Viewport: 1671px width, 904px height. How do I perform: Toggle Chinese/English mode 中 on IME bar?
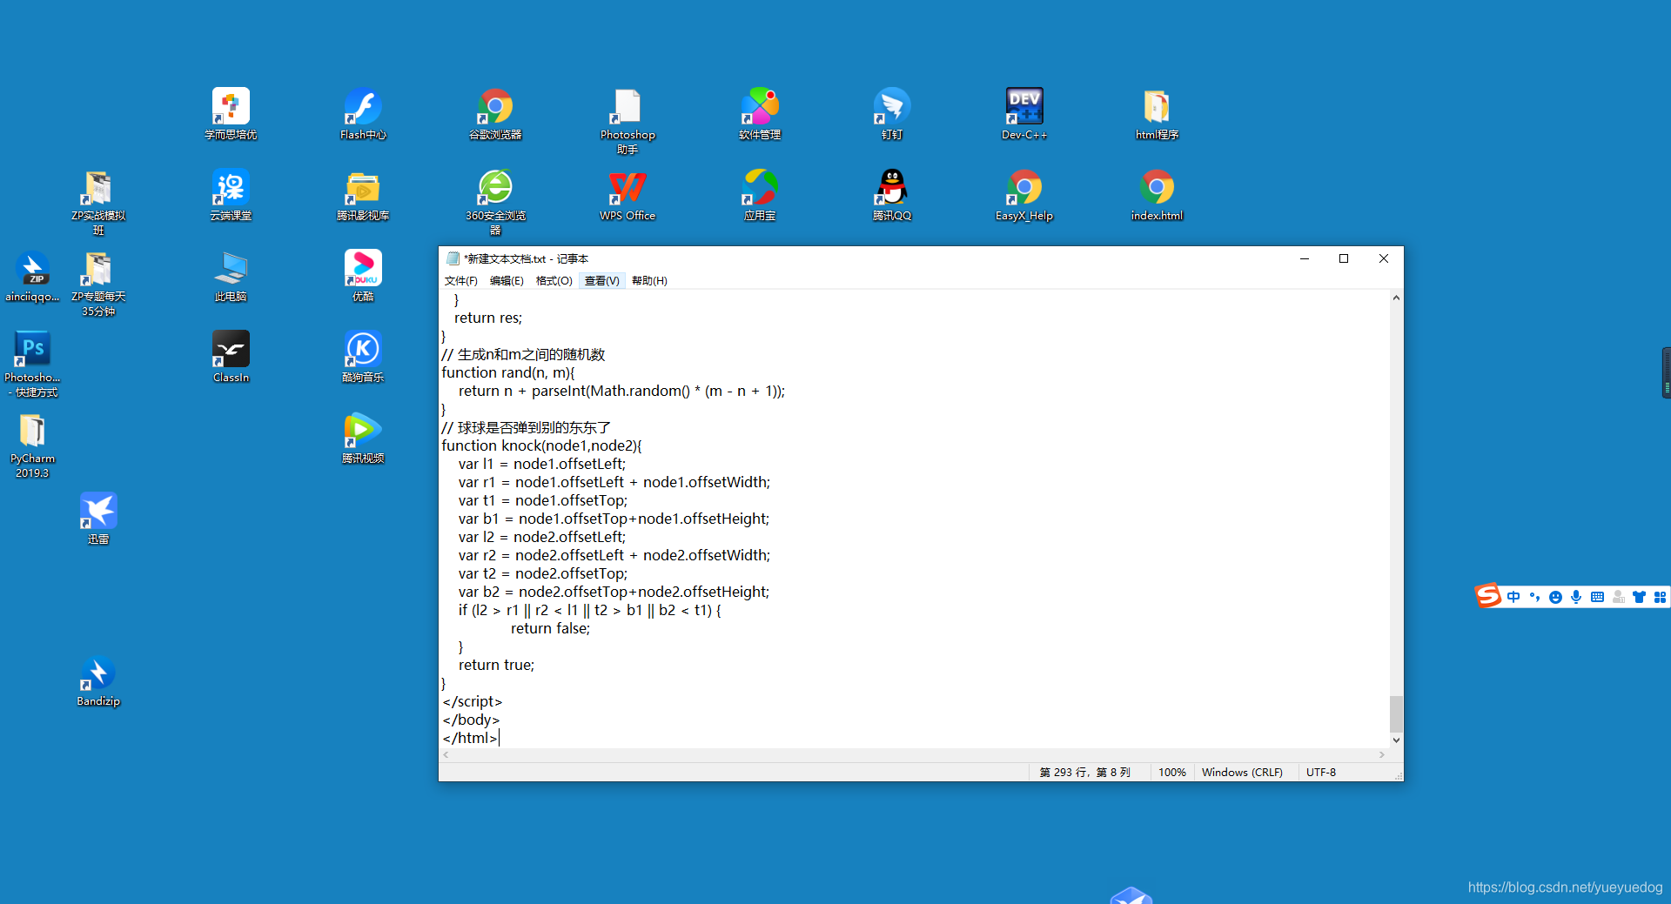[x=1513, y=597]
